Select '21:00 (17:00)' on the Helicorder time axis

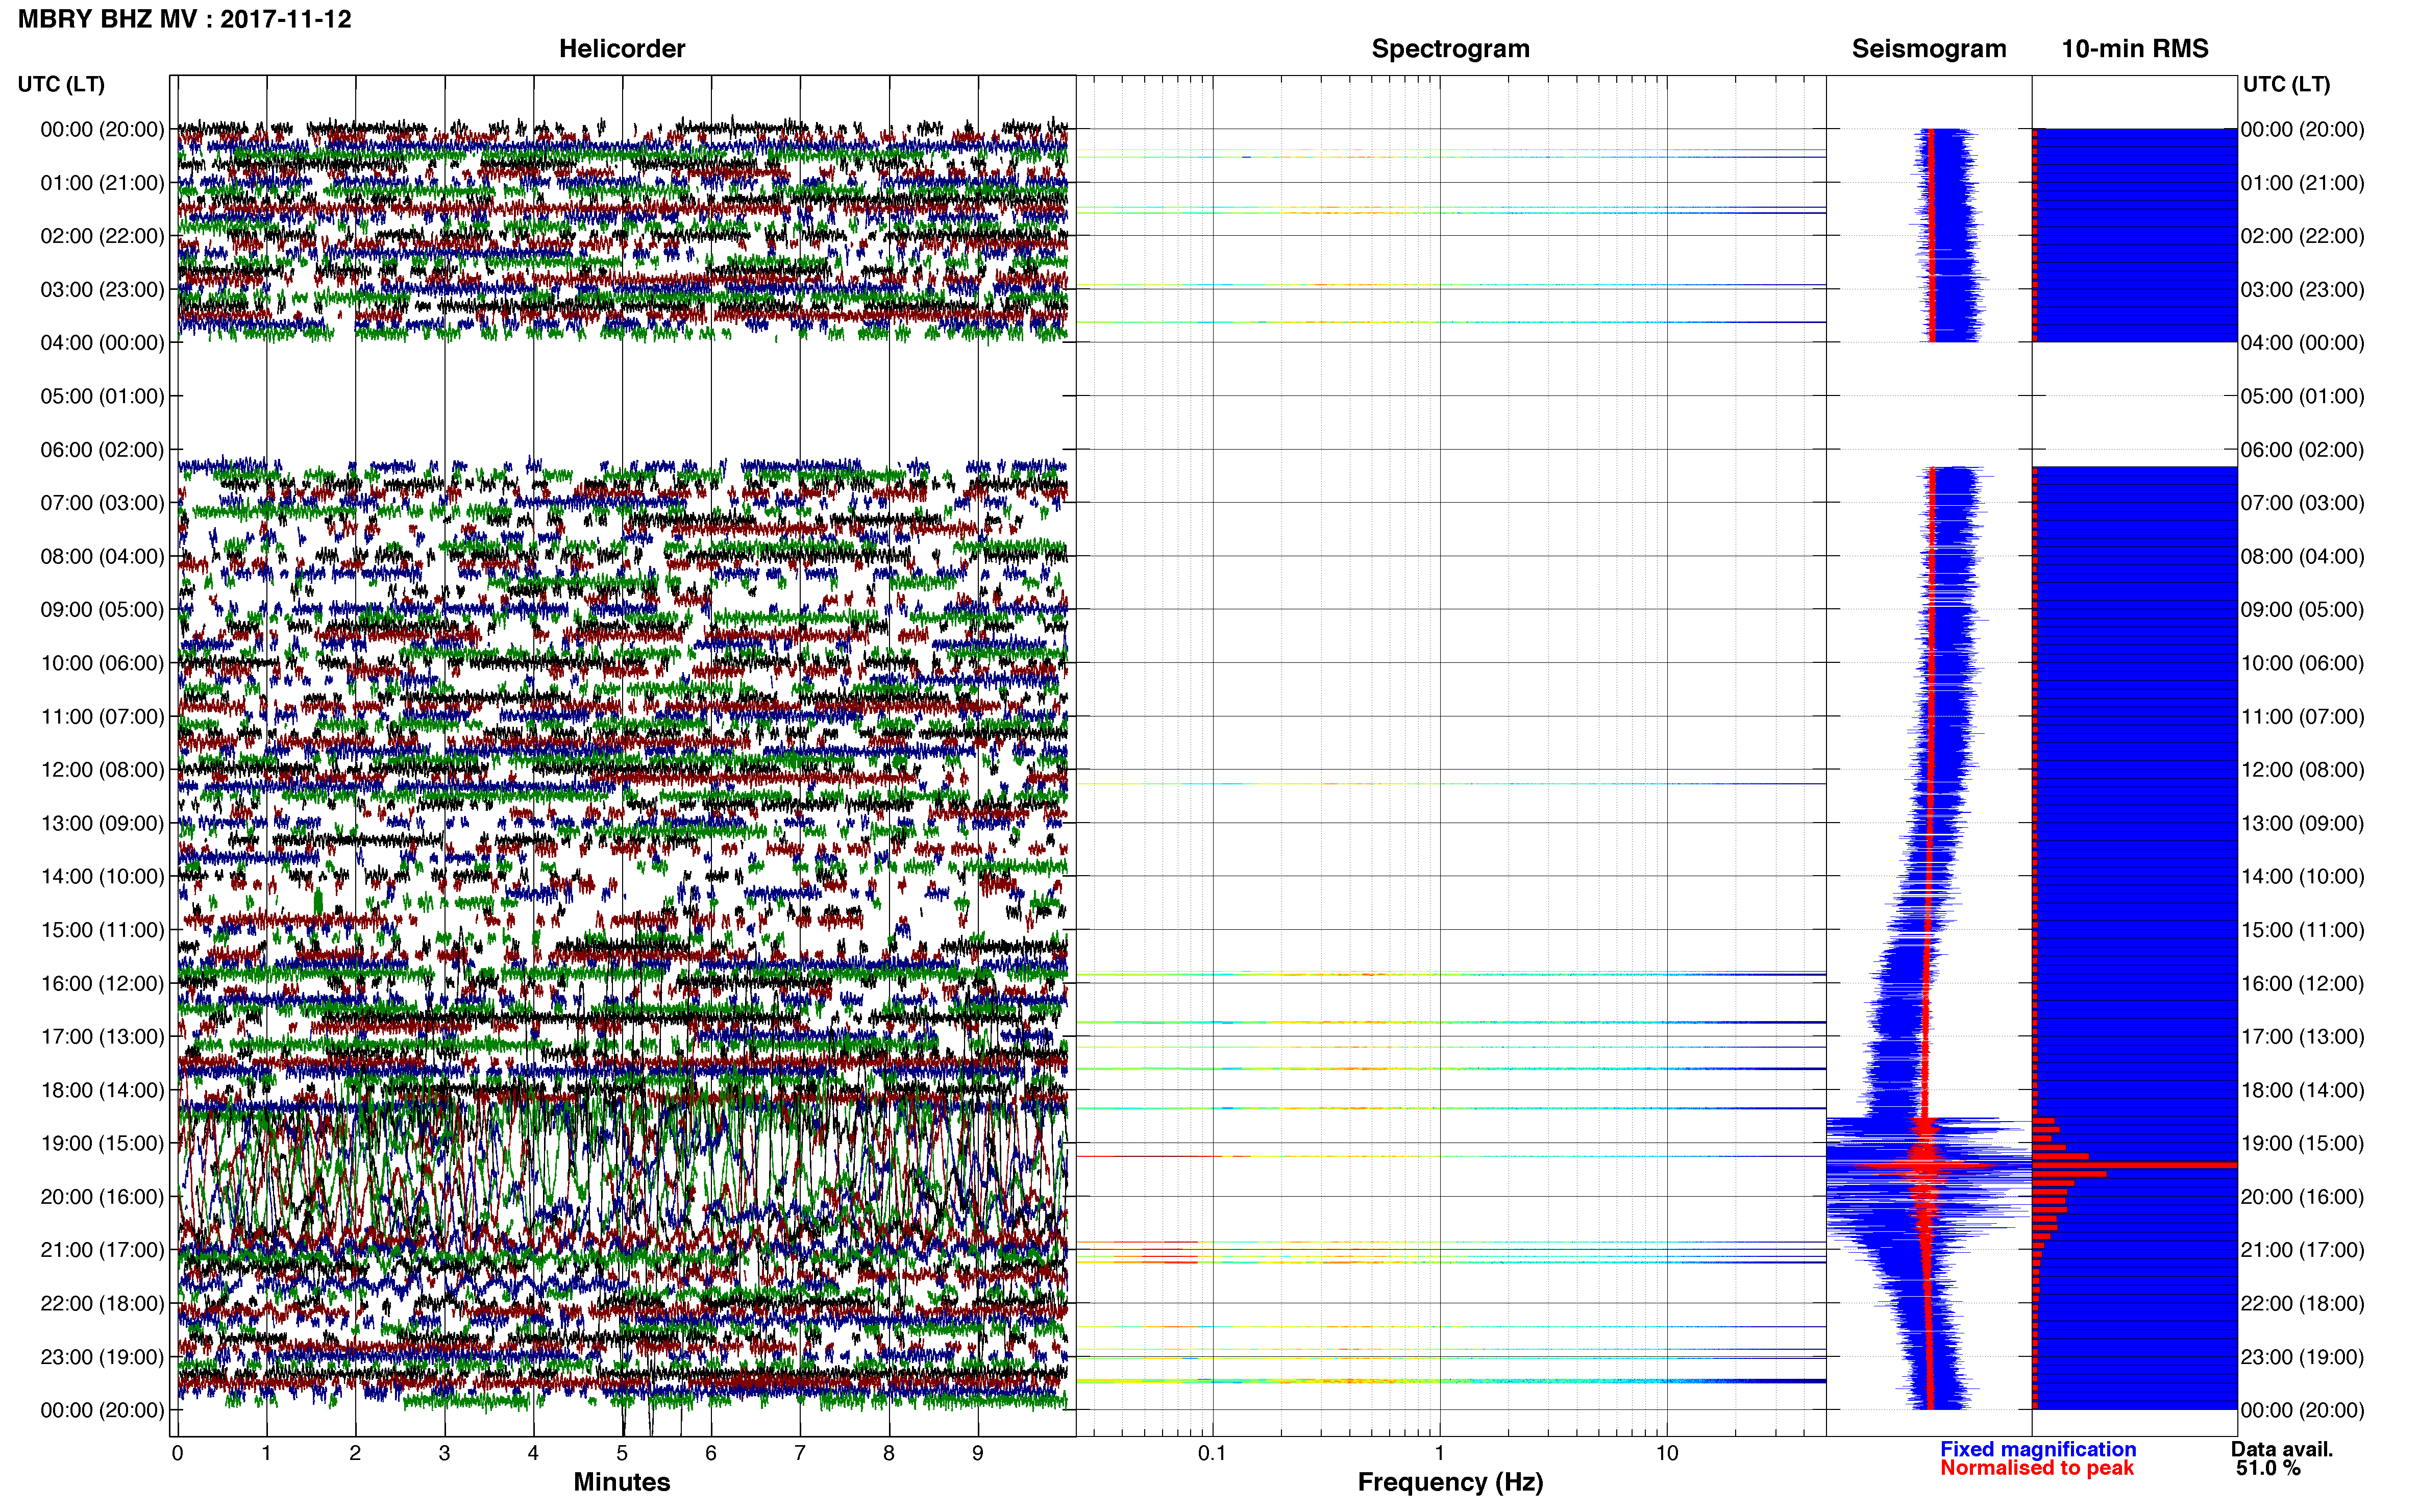[x=102, y=1250]
